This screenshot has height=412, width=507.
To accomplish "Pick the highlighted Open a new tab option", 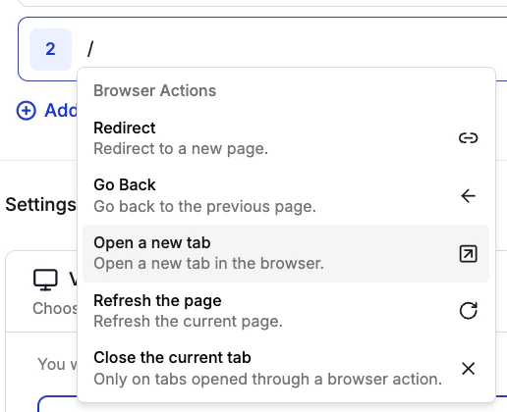I will tap(286, 253).
